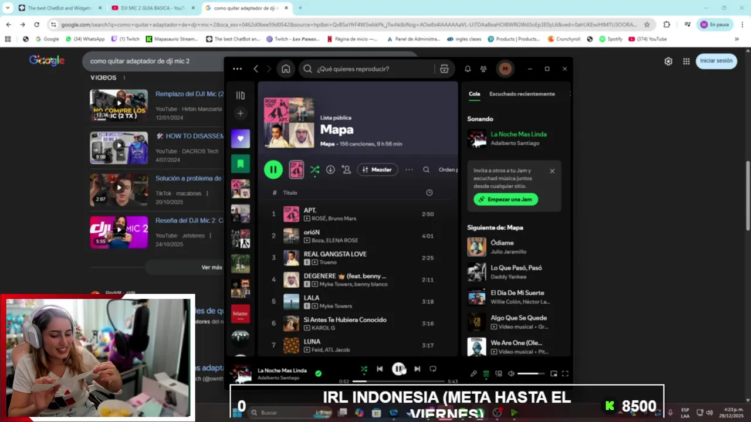Switch to Escuchado recientemente tab
The image size is (751, 422).
click(x=522, y=94)
